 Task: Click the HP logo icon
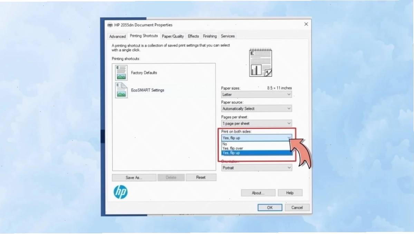click(121, 192)
